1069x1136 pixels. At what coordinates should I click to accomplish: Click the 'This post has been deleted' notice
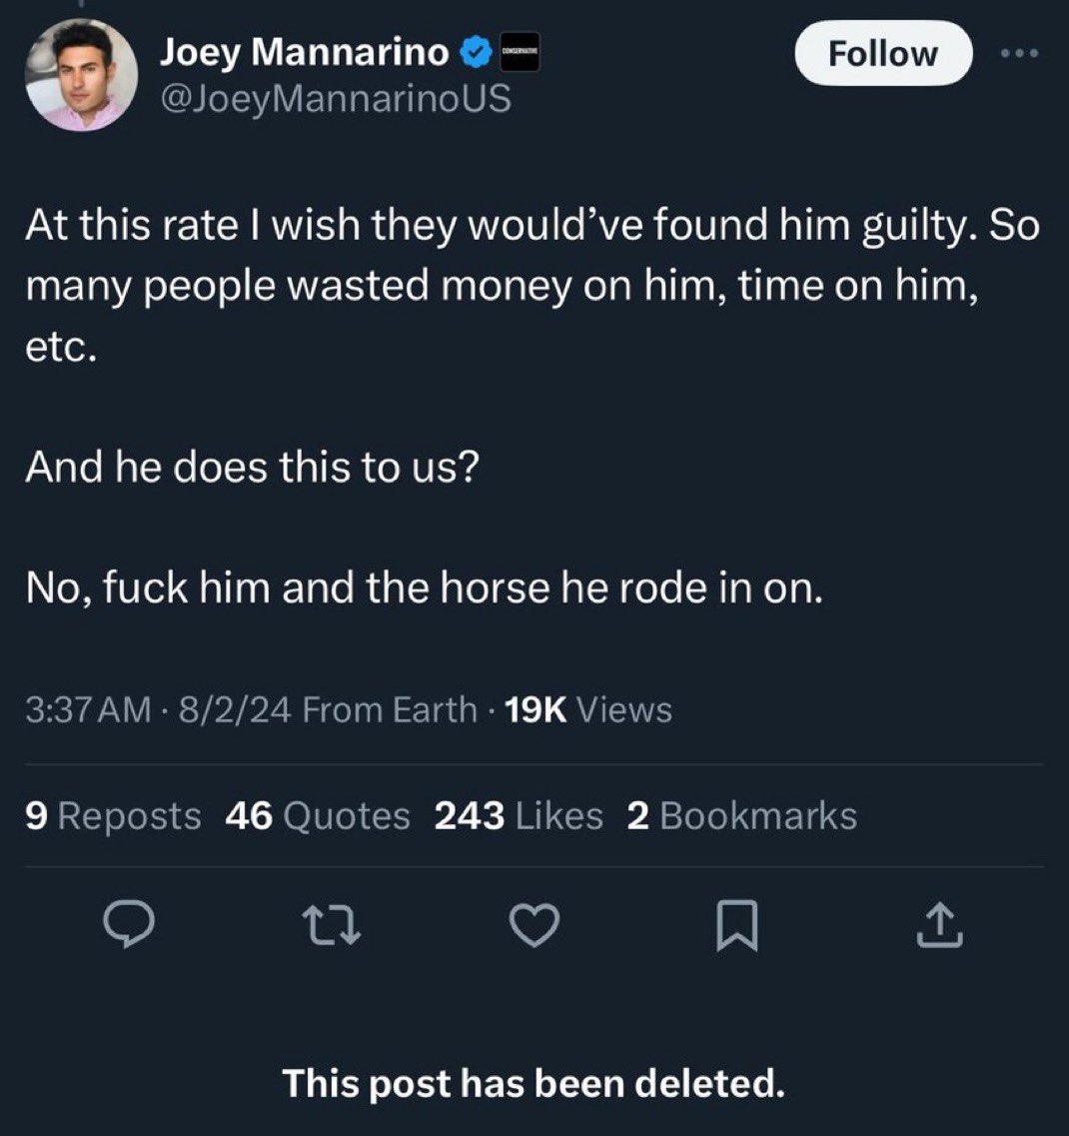[x=534, y=1083]
